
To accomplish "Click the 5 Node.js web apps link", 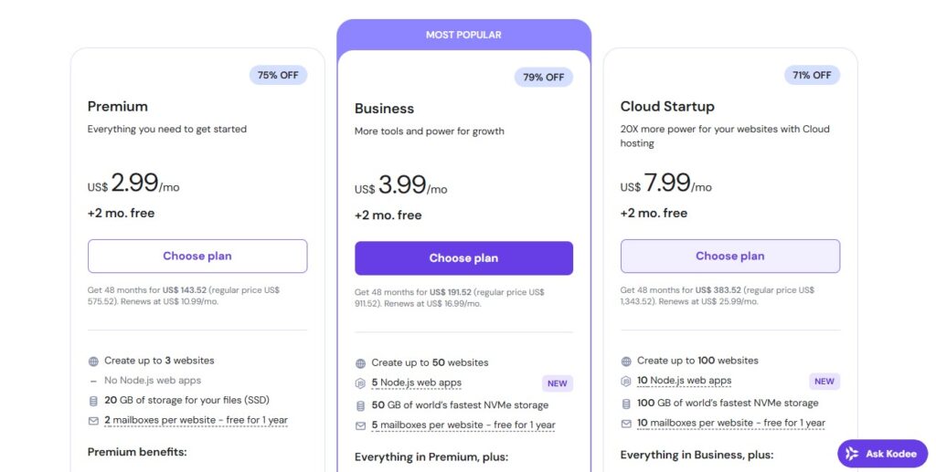I will [x=416, y=383].
